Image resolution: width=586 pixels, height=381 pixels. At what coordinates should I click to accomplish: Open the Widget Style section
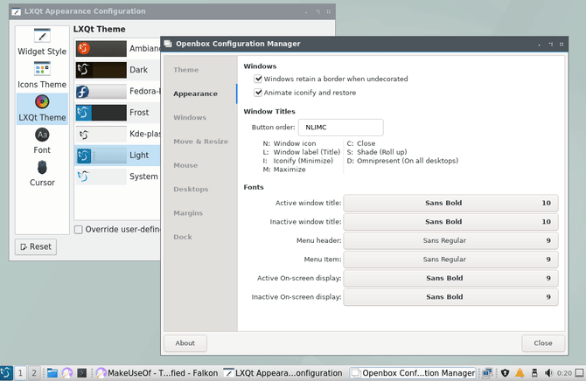pos(42,42)
